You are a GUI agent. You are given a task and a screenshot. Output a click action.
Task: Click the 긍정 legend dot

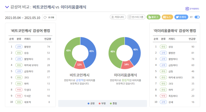tap(88, 103)
